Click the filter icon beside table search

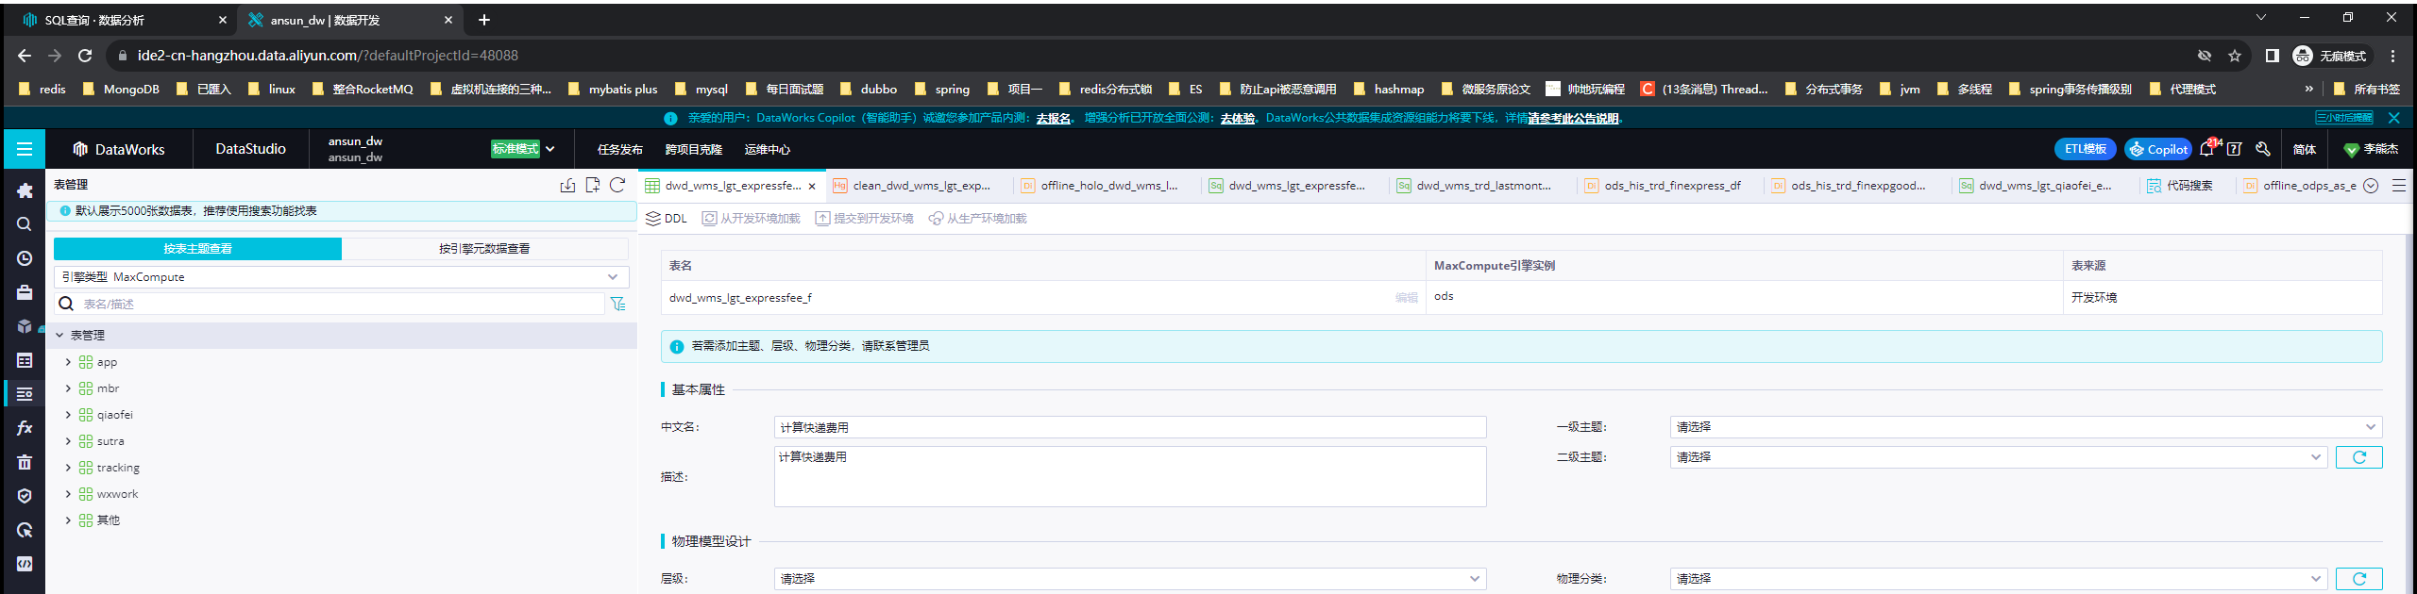click(x=618, y=304)
